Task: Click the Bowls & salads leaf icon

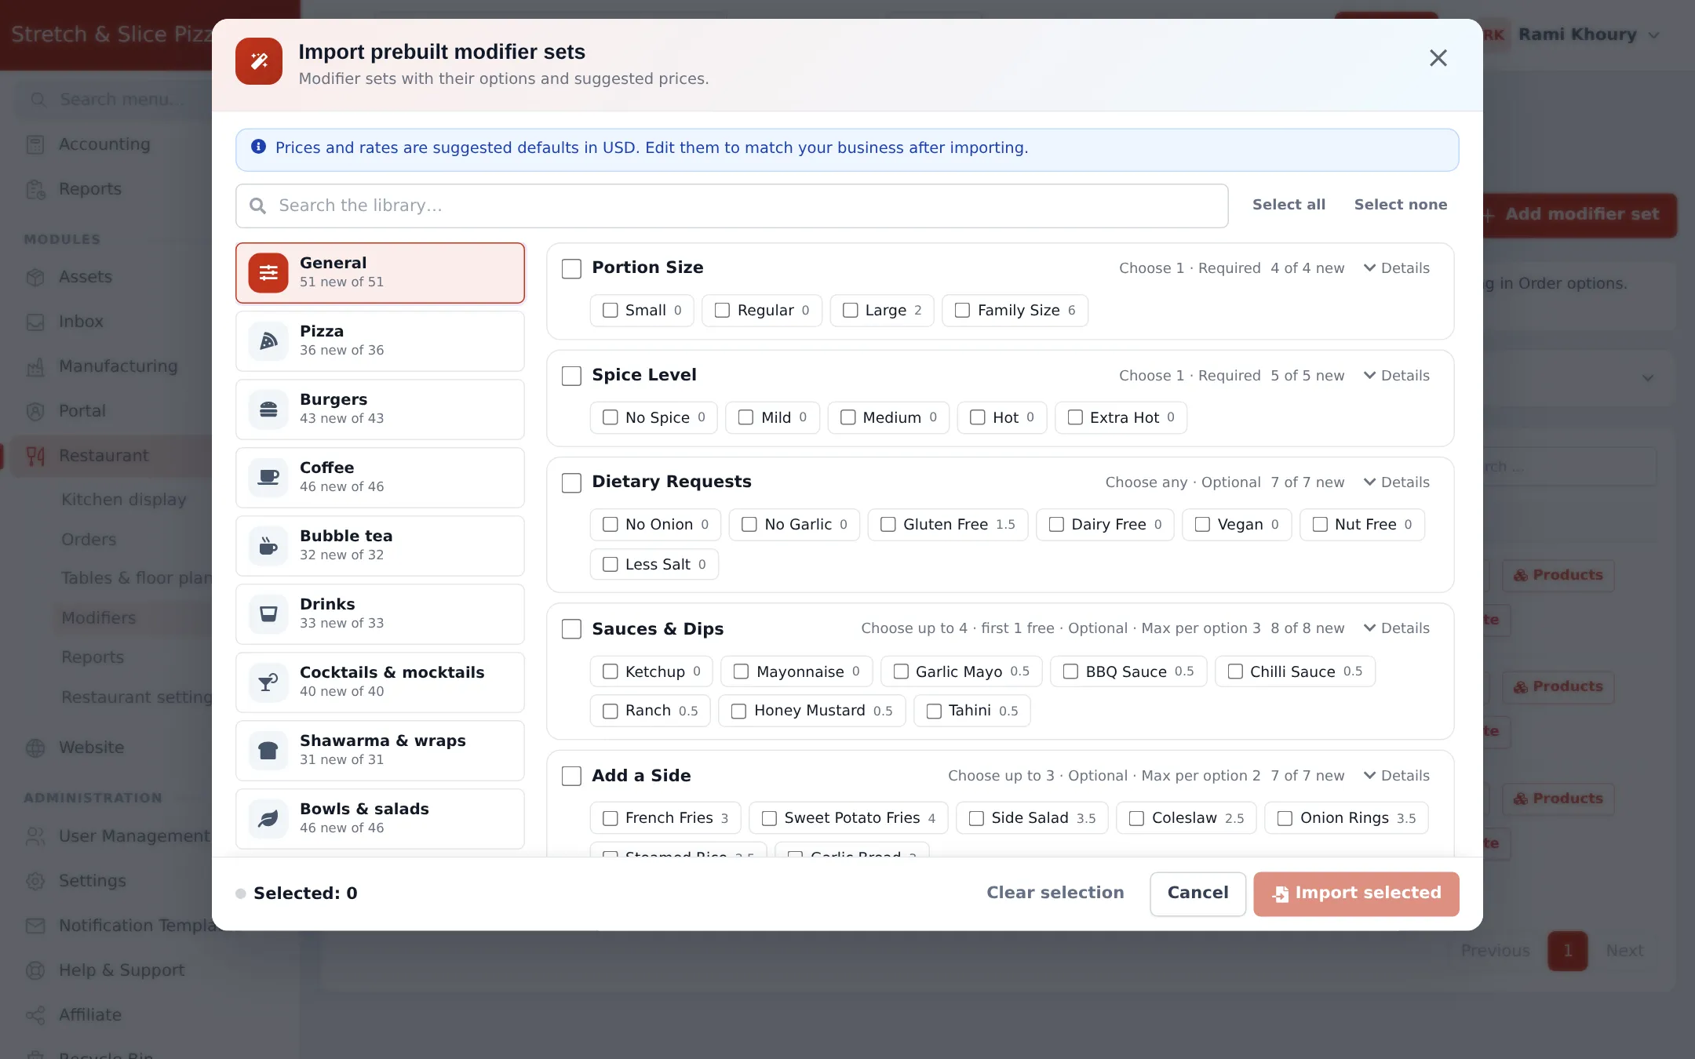Action: pyautogui.click(x=268, y=818)
